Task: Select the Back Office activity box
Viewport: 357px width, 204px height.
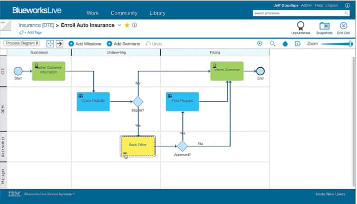Action: [x=138, y=146]
